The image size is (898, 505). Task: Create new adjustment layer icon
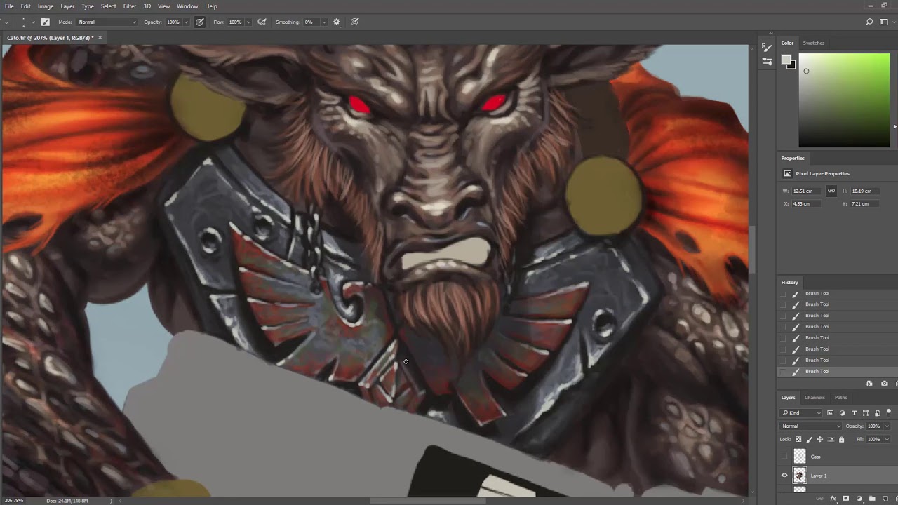pyautogui.click(x=859, y=499)
